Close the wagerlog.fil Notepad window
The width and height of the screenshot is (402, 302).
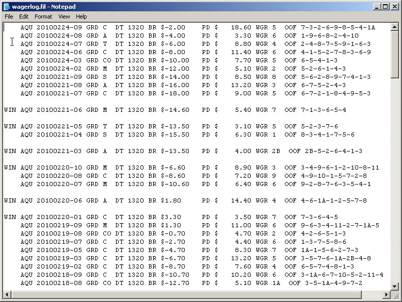394,6
